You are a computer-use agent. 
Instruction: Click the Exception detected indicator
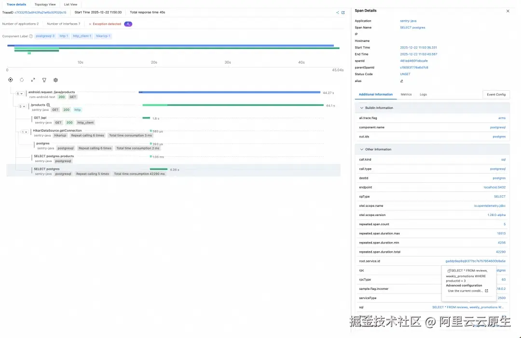[105, 24]
